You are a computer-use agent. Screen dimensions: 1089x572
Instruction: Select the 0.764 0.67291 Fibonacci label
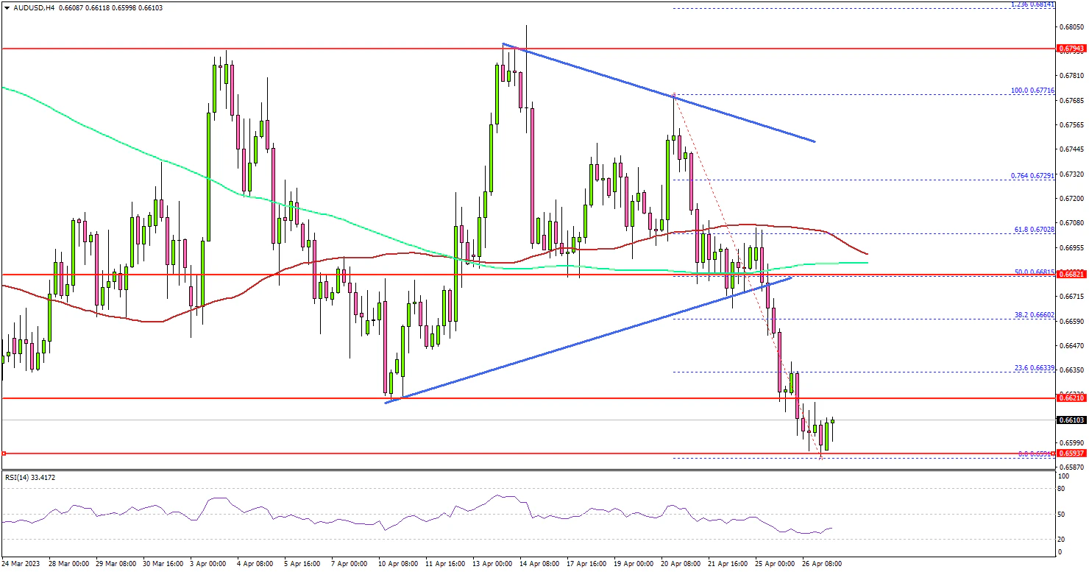point(1033,176)
